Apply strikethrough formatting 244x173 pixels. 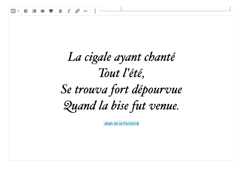86,11
